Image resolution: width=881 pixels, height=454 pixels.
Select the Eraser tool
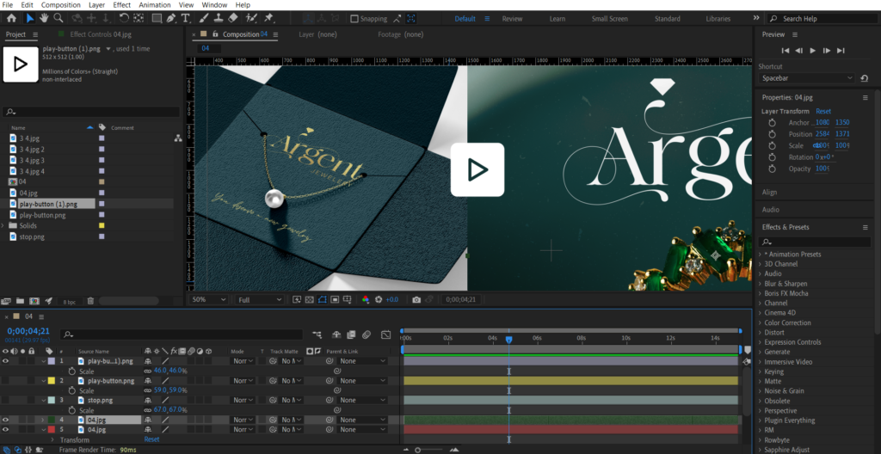234,19
